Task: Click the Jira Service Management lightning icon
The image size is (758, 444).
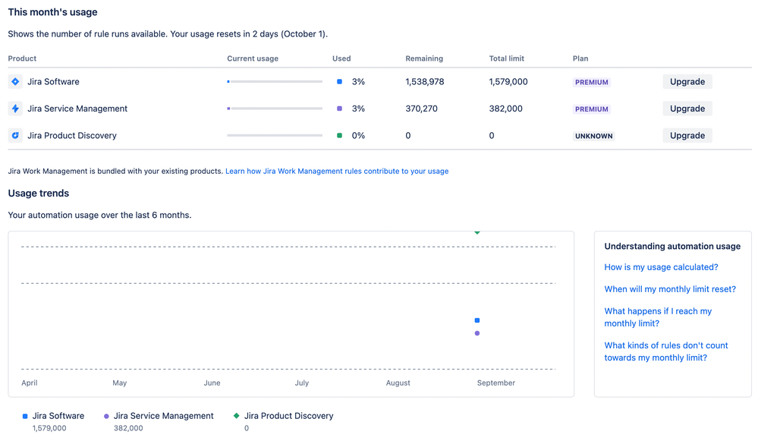Action: 15,109
